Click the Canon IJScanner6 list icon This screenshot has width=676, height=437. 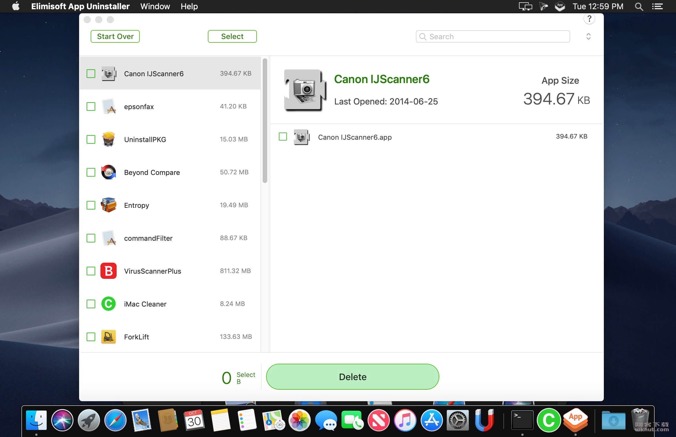(x=109, y=74)
